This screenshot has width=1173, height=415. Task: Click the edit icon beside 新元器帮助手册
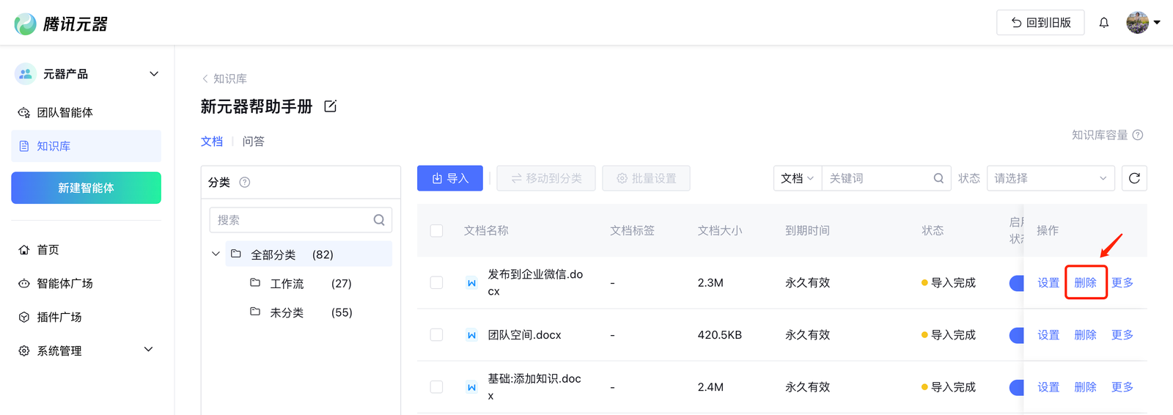coord(331,106)
